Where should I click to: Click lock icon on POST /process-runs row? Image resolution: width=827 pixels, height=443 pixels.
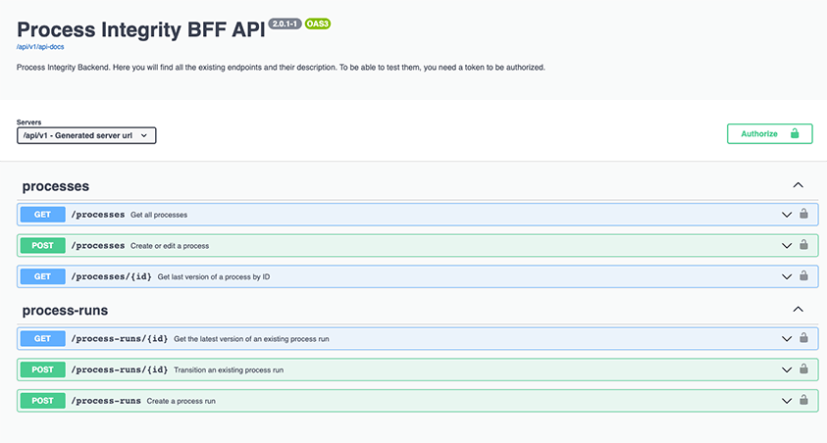pyautogui.click(x=803, y=400)
